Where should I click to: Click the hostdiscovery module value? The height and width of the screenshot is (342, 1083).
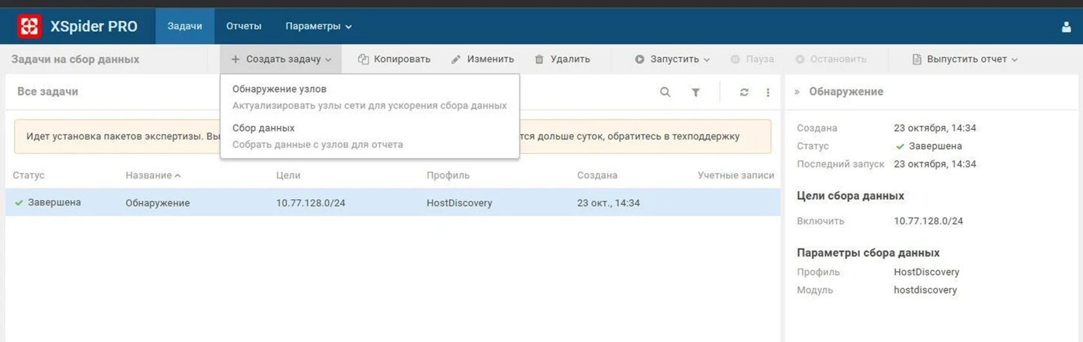(x=925, y=290)
